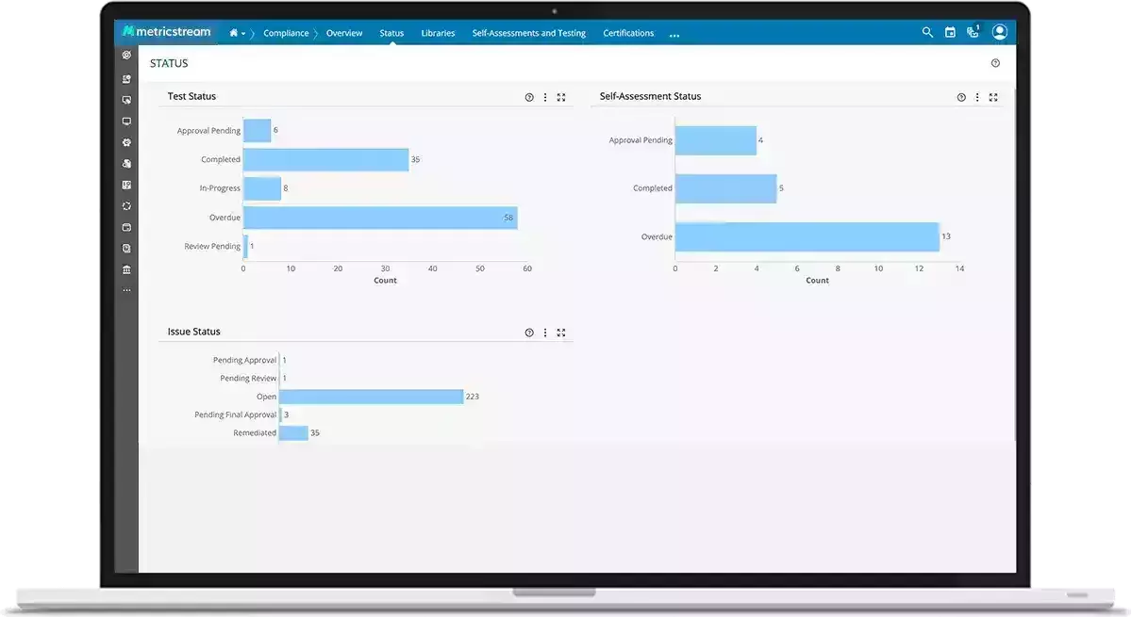Open the gear icon in the sidebar
Screen dimensions: 1132x617
tap(126, 142)
